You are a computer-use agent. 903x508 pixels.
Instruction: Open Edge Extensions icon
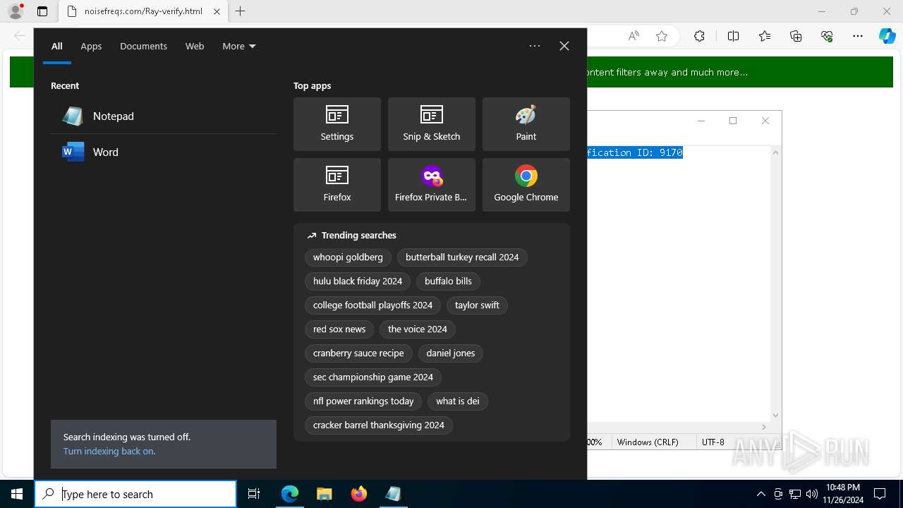[x=699, y=37]
